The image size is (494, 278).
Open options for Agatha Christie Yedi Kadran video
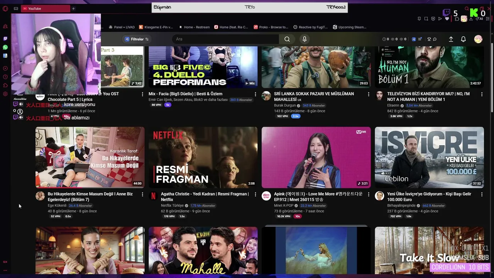click(x=255, y=194)
